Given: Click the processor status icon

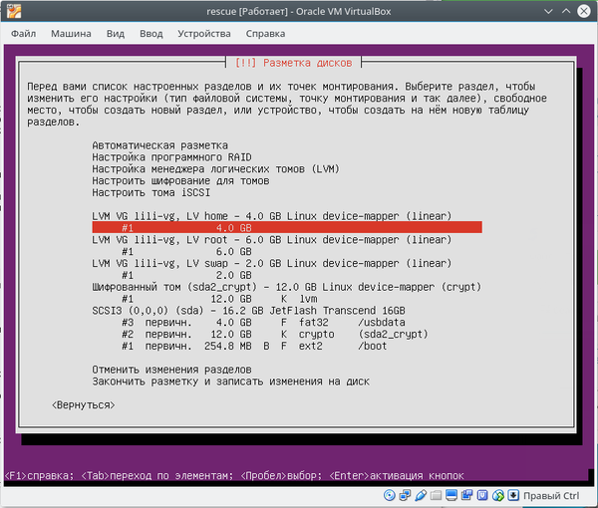Looking at the screenshot, I should pyautogui.click(x=482, y=495).
